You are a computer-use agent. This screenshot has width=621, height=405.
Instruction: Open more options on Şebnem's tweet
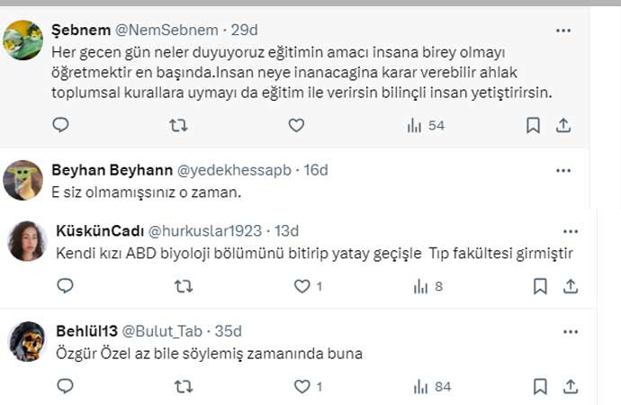click(563, 31)
